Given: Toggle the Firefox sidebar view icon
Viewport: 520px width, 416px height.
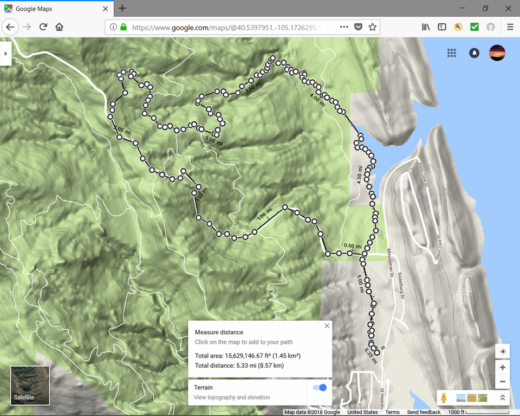Looking at the screenshot, I should (x=442, y=26).
